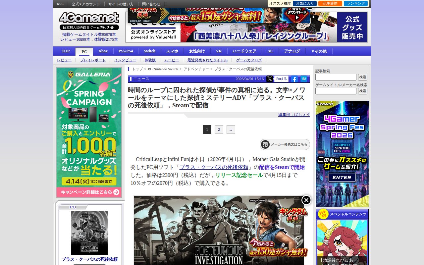This screenshot has height=265, width=424.
Task: Open ランキング feature button
Action: 356,4
